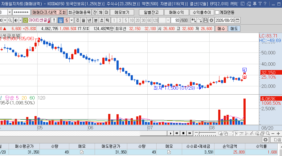This screenshot has width=282, height=156.
Task: Expand the stock code dropdown arrow
Action: 5,20
